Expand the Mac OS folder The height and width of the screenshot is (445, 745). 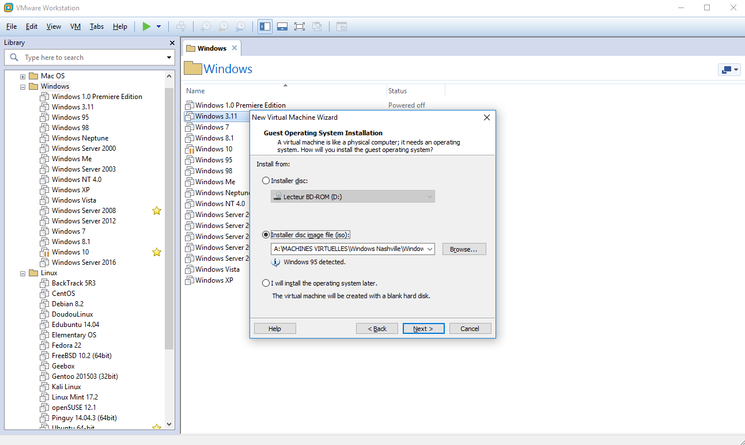point(22,76)
